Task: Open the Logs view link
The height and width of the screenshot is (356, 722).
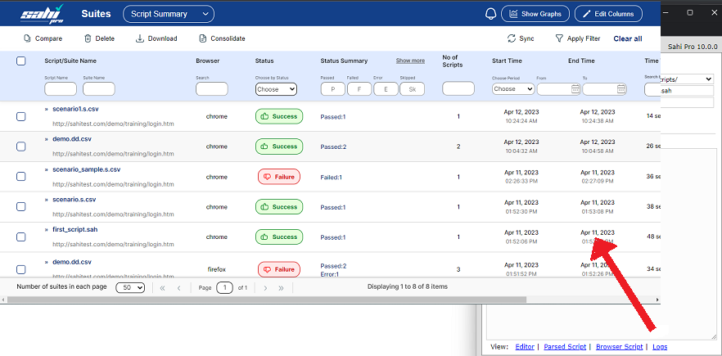Action: pyautogui.click(x=659, y=347)
